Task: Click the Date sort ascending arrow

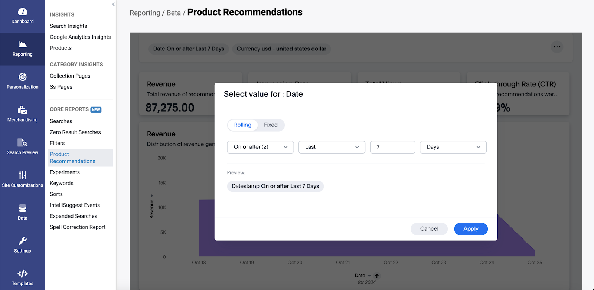Action: 377,276
